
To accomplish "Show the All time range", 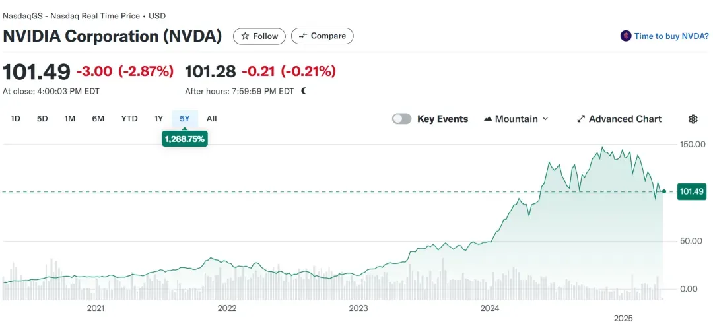I will [211, 119].
